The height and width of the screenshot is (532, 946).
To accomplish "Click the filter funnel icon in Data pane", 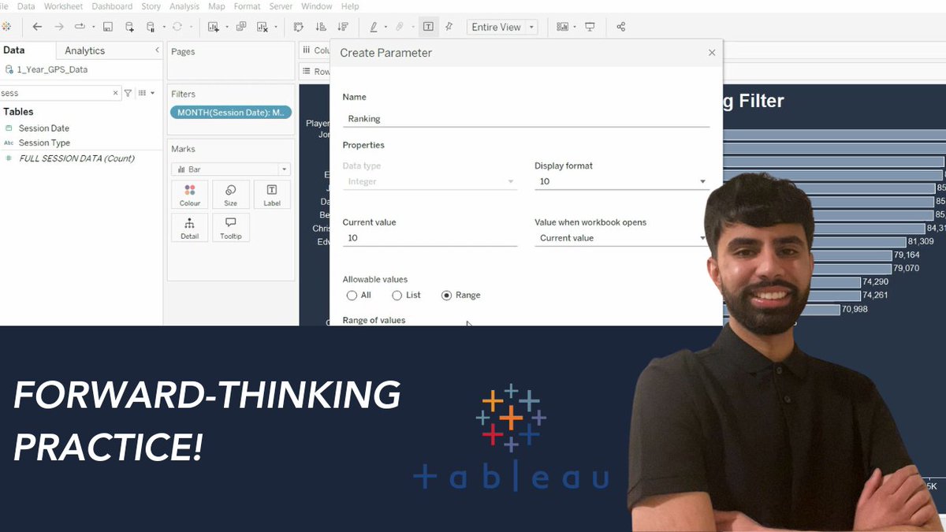I will 128,93.
